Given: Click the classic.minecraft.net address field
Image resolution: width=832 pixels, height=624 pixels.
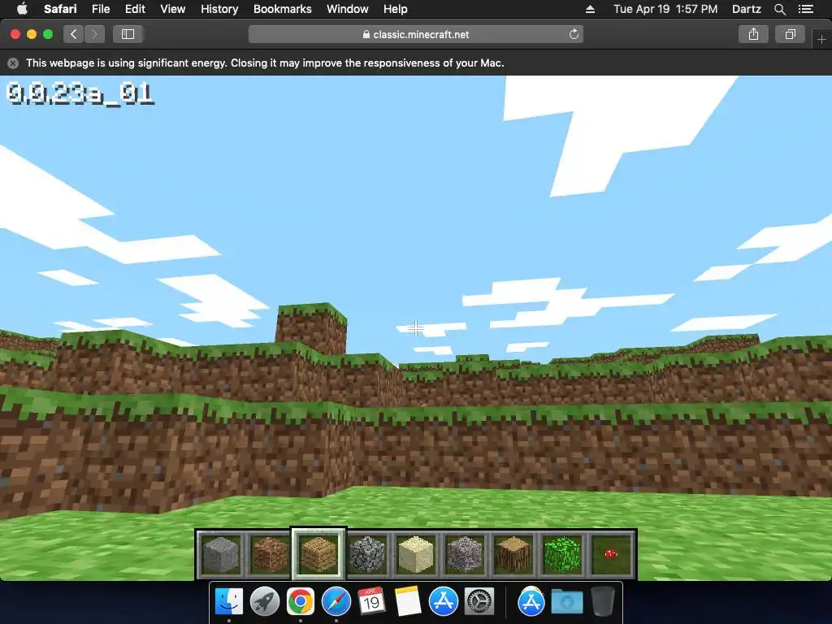Looking at the screenshot, I should pyautogui.click(x=416, y=34).
